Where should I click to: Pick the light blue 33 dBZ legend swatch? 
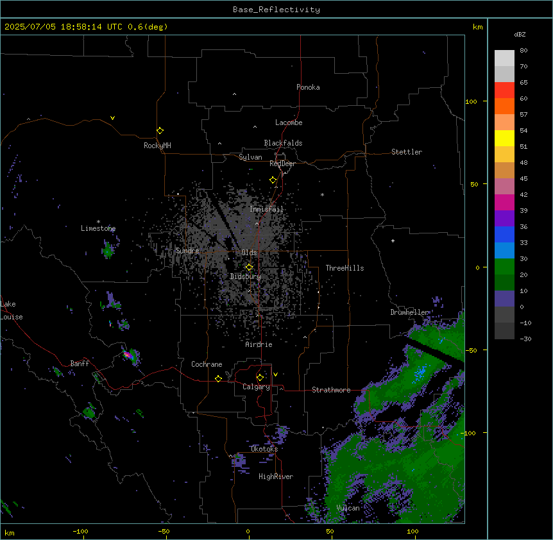click(x=504, y=250)
